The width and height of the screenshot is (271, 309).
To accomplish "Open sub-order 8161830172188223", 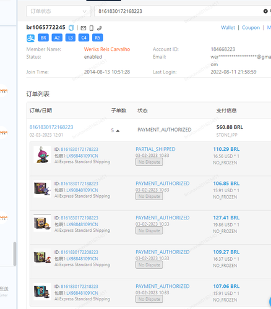I will [x=79, y=184].
